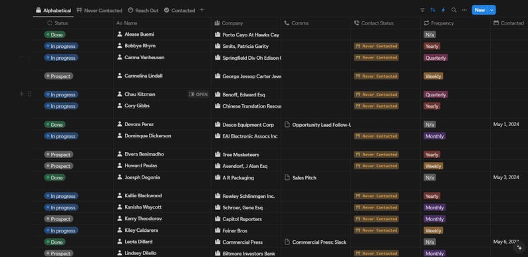
Task: Click person icon next to Leota Dillard
Action: pyautogui.click(x=120, y=242)
